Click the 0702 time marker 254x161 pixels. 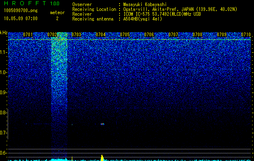(52, 35)
